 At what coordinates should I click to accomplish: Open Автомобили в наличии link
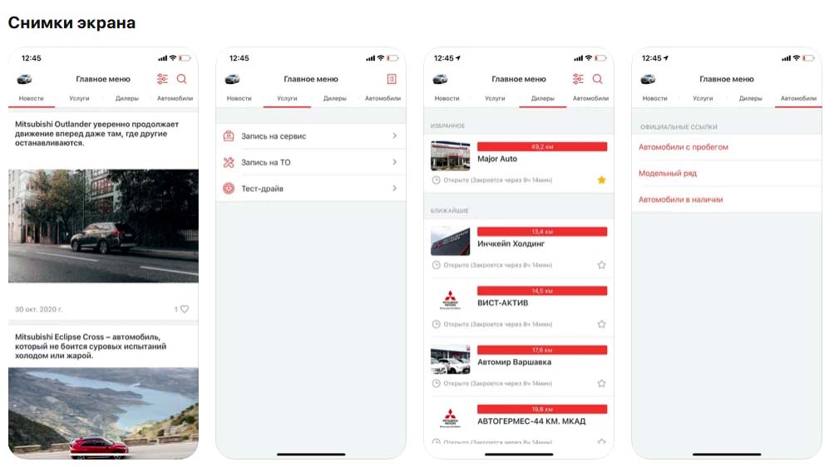pyautogui.click(x=681, y=199)
